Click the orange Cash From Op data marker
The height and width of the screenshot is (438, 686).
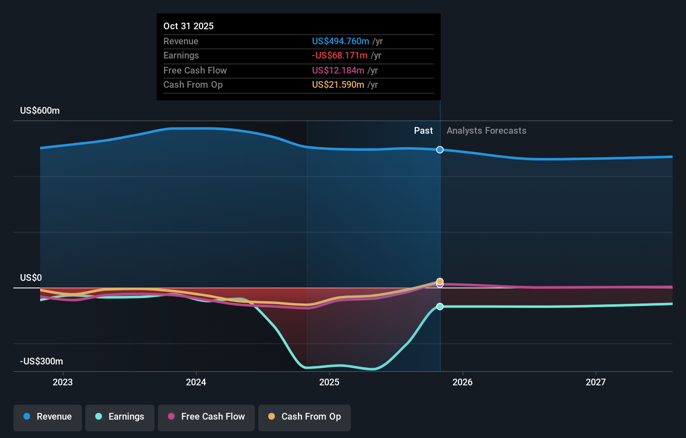point(440,281)
